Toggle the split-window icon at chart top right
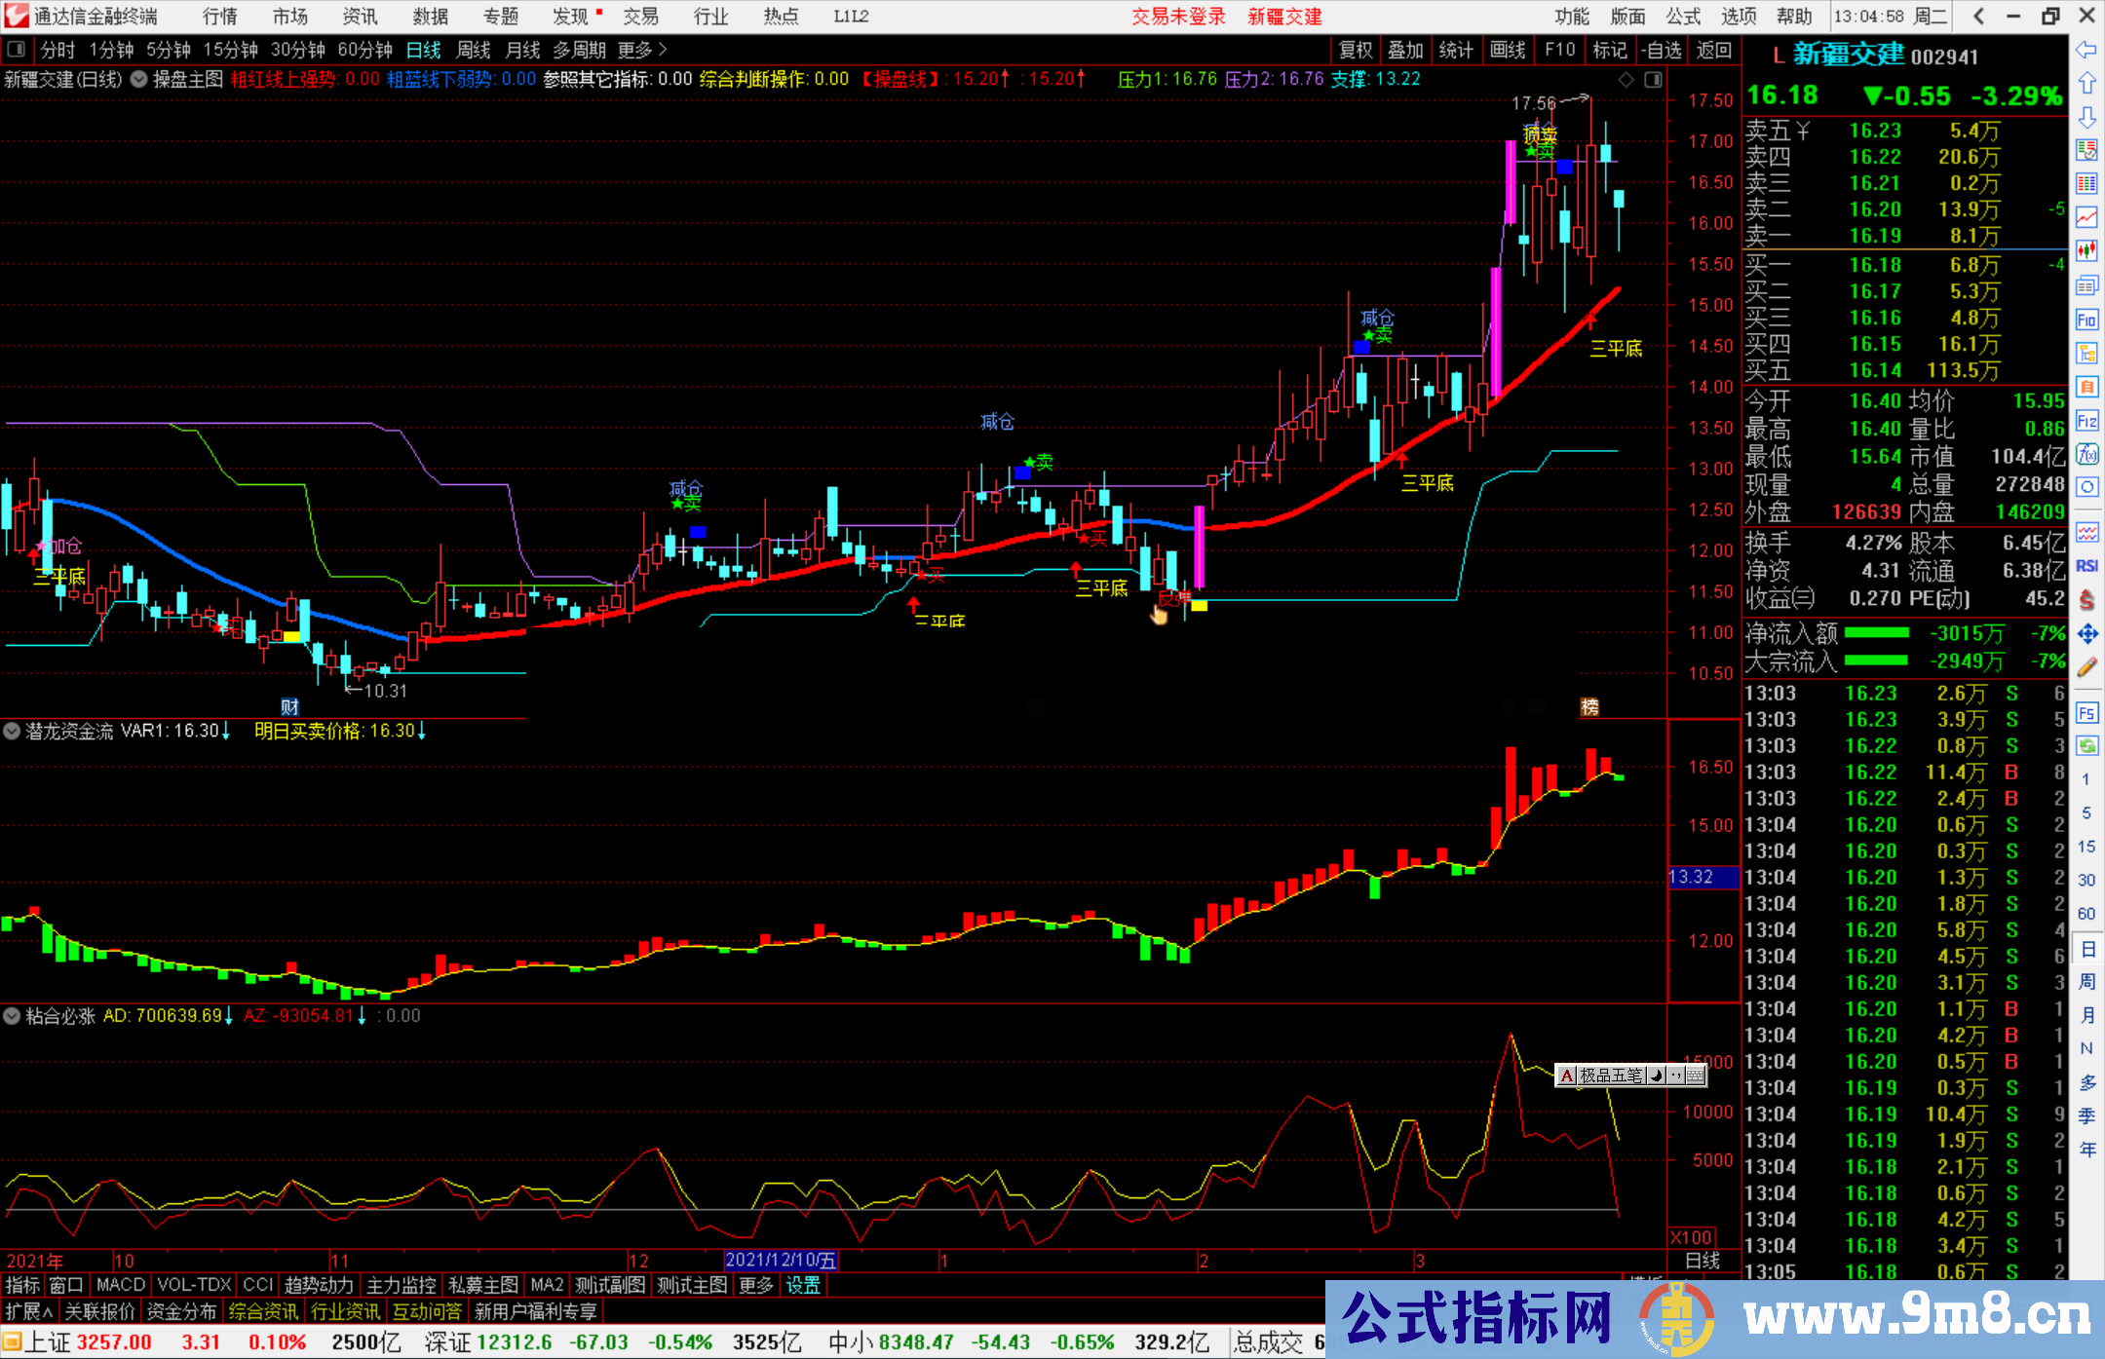This screenshot has height=1359, width=2105. [x=1654, y=80]
